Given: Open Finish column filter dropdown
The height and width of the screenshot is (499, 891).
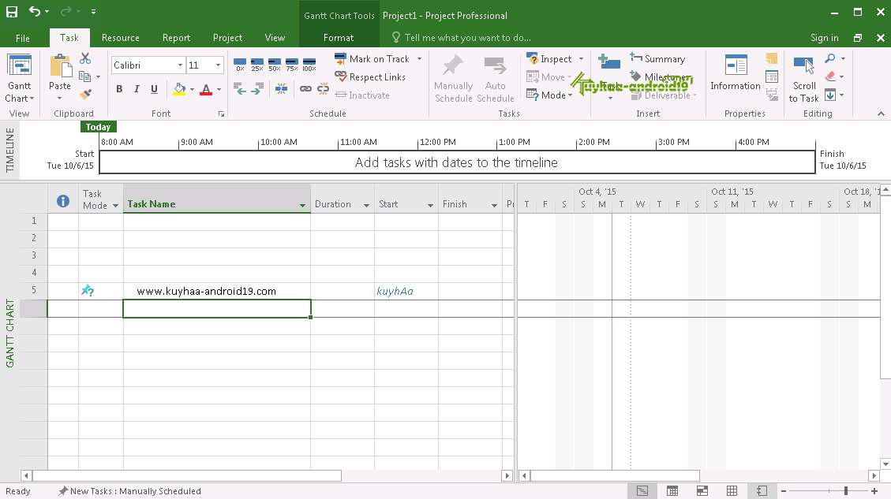Looking at the screenshot, I should coord(494,206).
